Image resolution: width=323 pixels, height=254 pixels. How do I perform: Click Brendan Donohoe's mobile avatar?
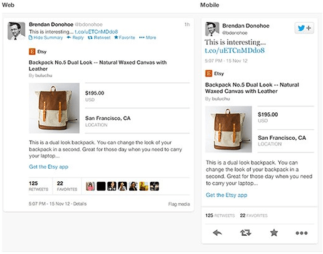212,29
